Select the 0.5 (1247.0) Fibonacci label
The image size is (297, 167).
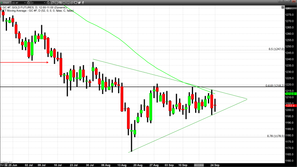(x=276, y=49)
